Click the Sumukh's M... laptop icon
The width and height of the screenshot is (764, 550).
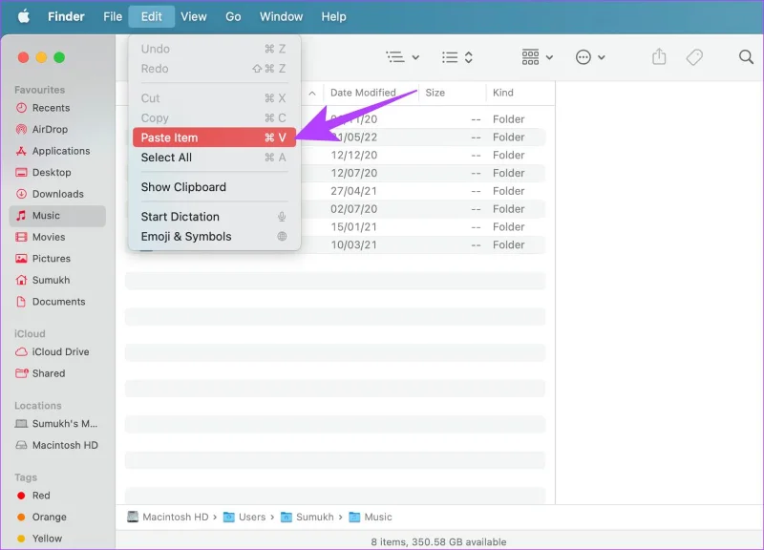click(21, 423)
